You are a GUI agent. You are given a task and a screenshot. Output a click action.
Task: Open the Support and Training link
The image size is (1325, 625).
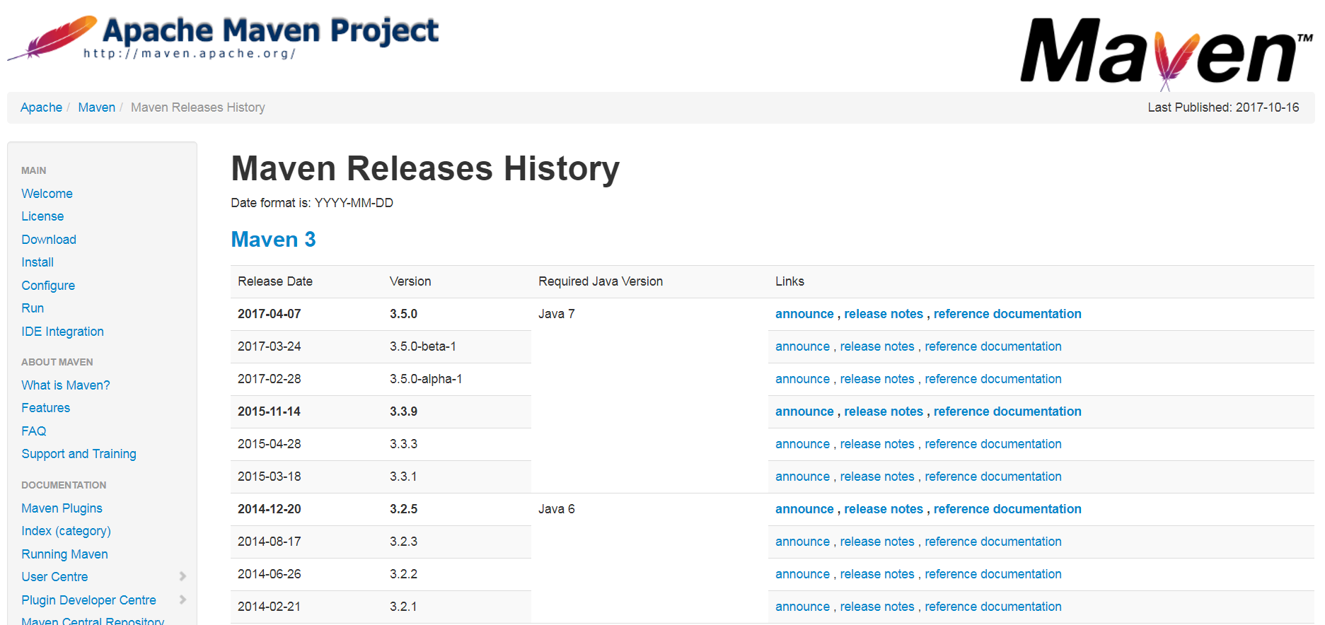[79, 454]
